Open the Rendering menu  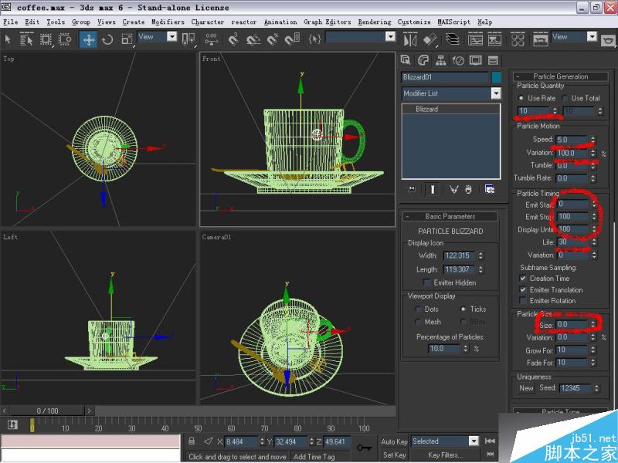click(x=375, y=22)
